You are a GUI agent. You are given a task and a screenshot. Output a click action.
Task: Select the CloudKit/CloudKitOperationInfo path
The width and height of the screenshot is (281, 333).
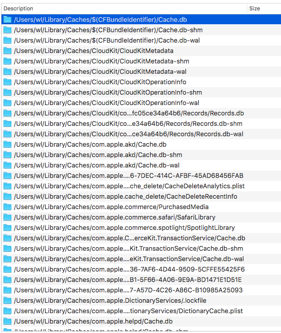[x=100, y=82]
